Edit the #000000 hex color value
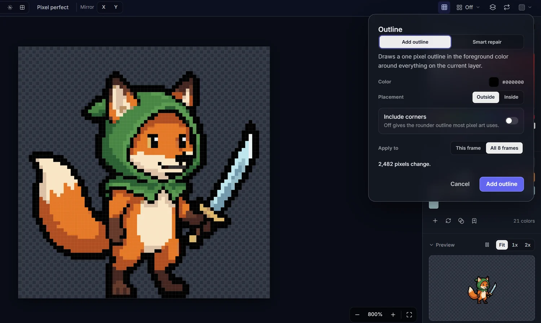This screenshot has width=541, height=323. tap(513, 82)
